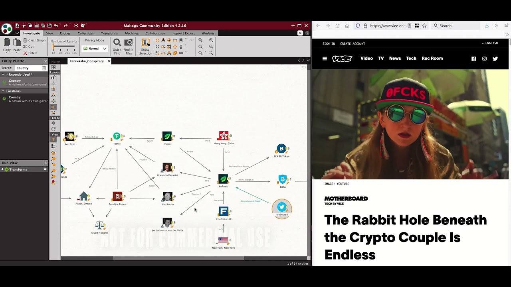Select the iFinex entity node
This screenshot has height=287, width=511.
point(167,136)
